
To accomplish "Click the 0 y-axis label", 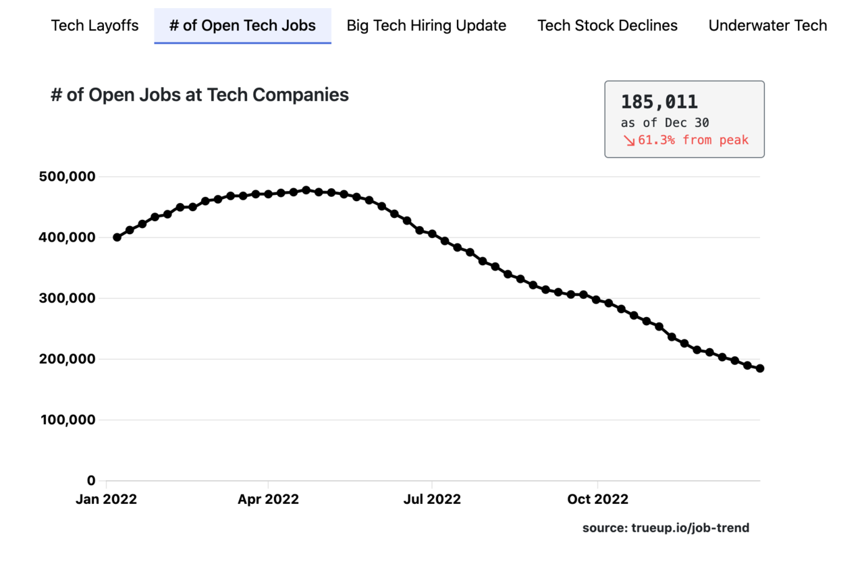I will pos(91,481).
